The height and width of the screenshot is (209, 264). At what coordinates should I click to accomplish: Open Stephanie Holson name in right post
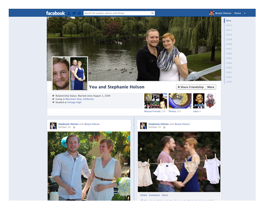pos(158,124)
